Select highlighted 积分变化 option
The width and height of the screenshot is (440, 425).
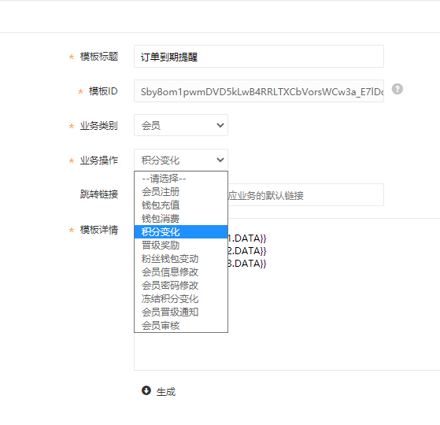click(181, 231)
